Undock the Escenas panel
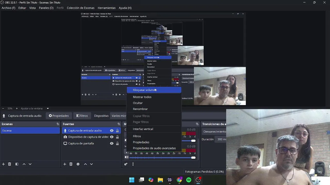330x185 pixels. click(58, 124)
